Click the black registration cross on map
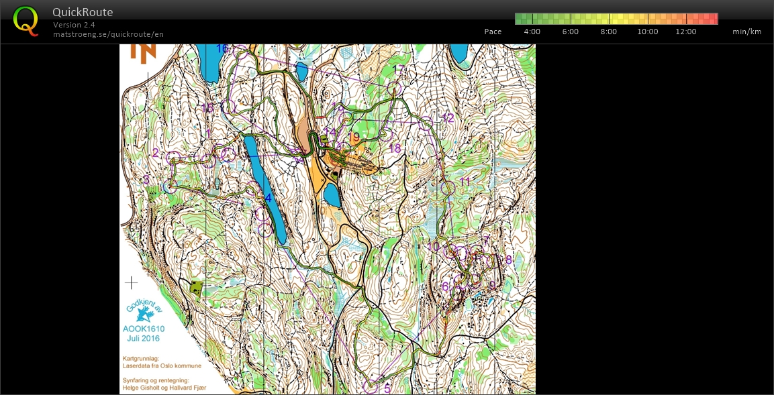The height and width of the screenshot is (395, 774). (132, 282)
